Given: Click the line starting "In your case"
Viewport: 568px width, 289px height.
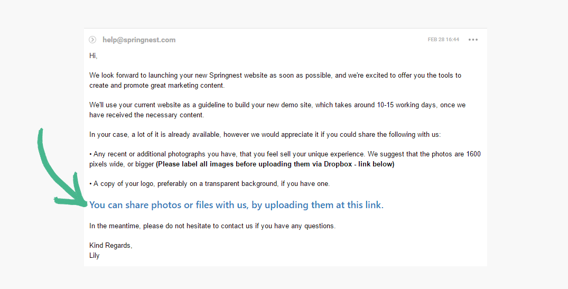Looking at the screenshot, I should pos(264,135).
